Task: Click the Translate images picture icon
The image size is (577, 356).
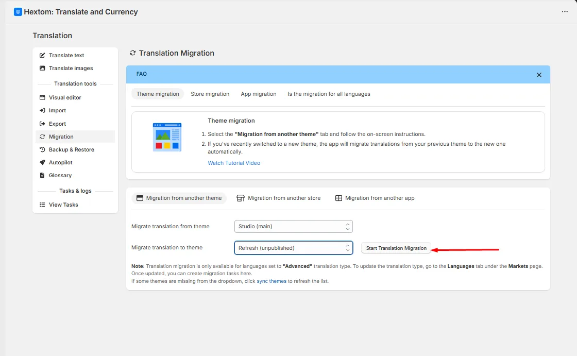Action: click(x=42, y=68)
